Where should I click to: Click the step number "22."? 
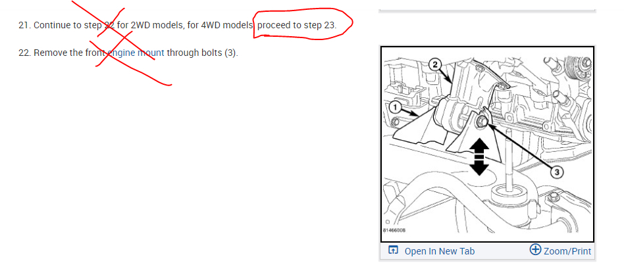coord(24,53)
